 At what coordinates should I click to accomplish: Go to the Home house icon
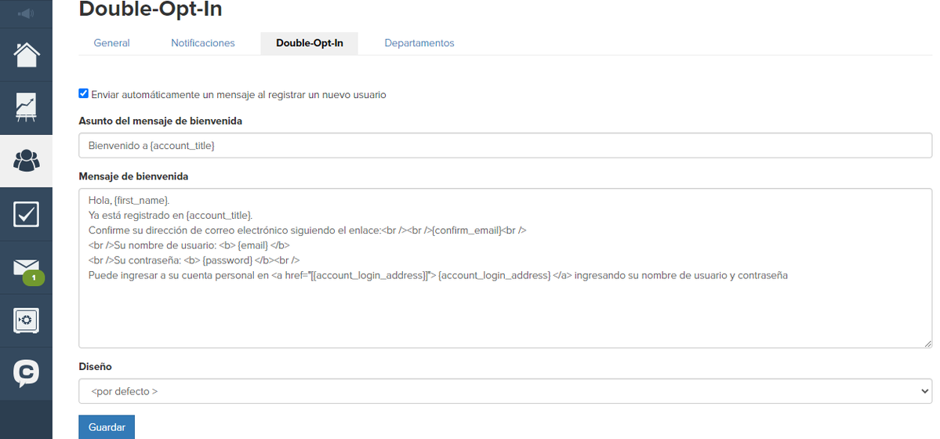pyautogui.click(x=27, y=55)
